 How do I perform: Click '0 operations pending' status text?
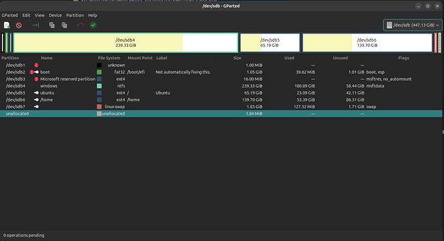pyautogui.click(x=24, y=235)
